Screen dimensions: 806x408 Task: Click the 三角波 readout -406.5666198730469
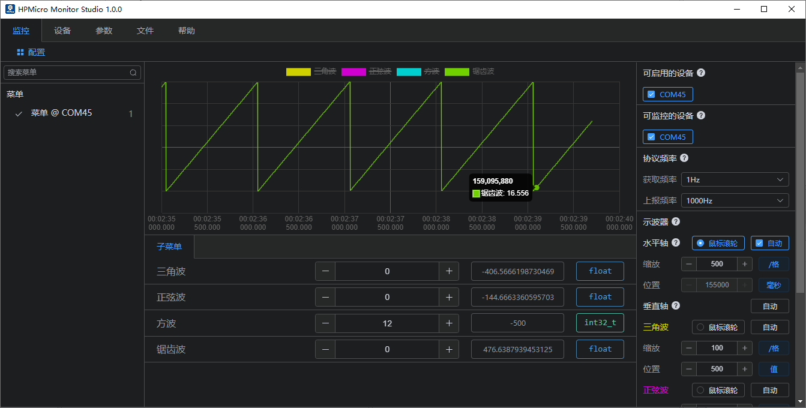pyautogui.click(x=517, y=271)
